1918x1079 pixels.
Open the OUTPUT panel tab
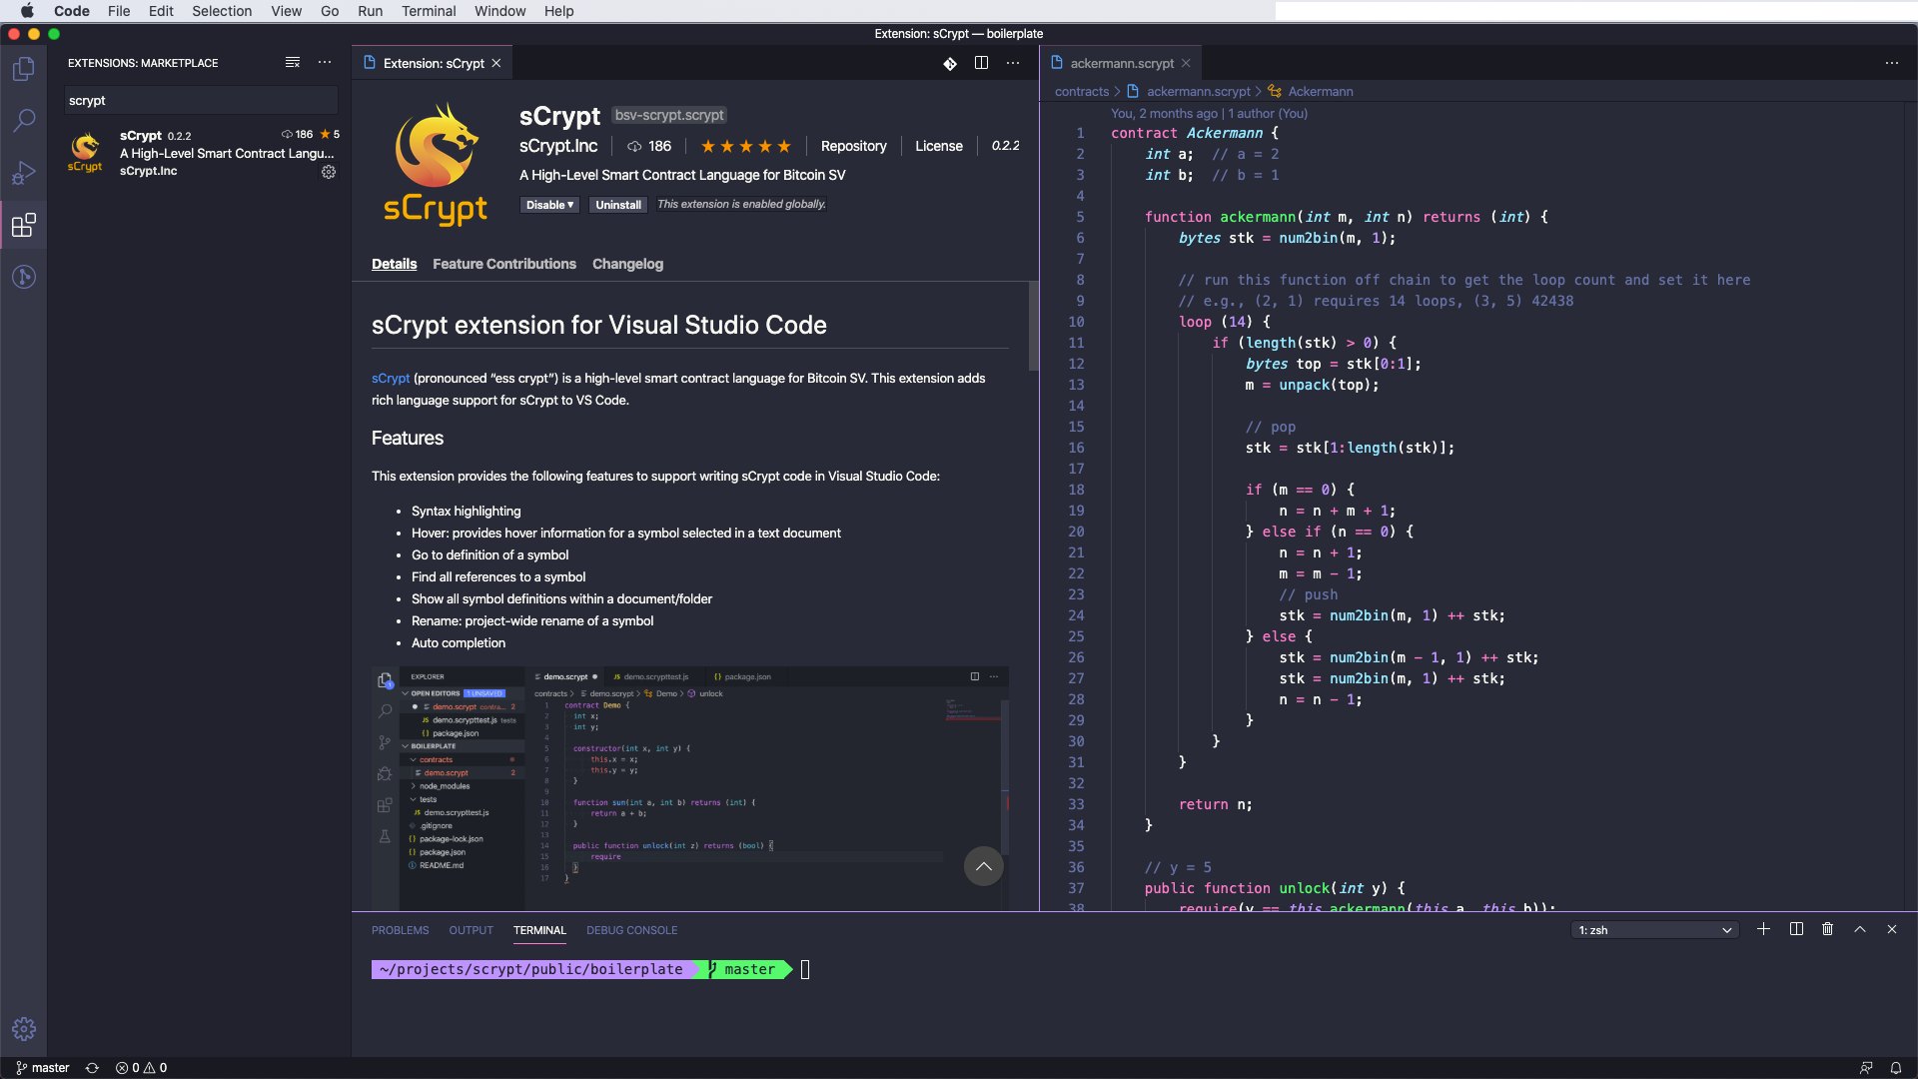click(x=471, y=930)
